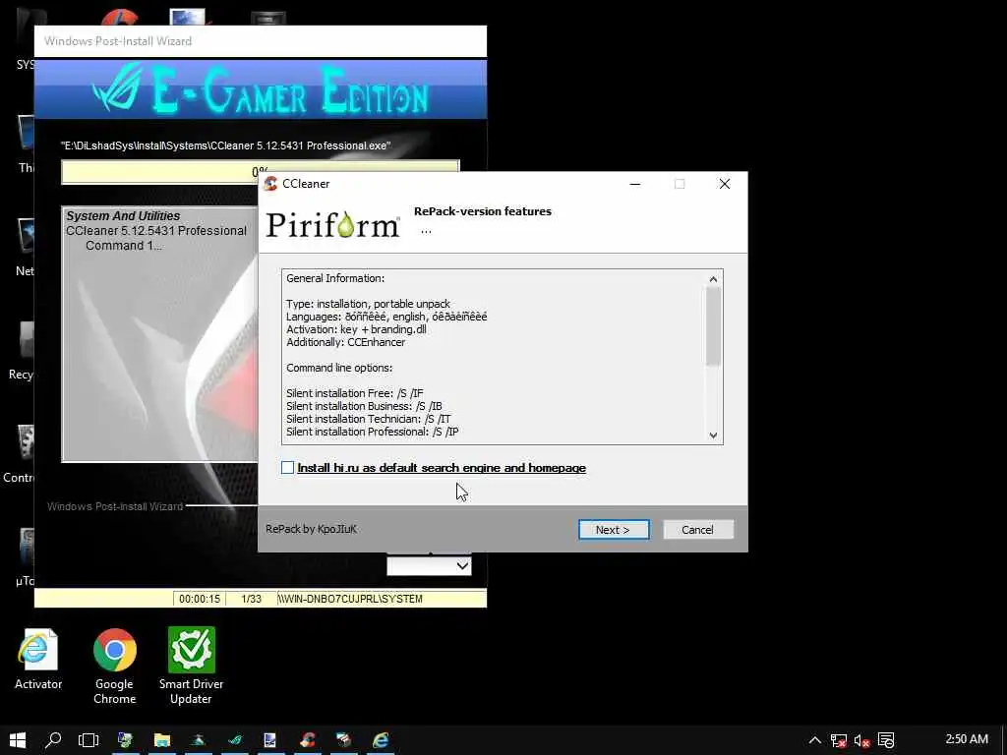Click the 00:00:15 elapsed time field
This screenshot has width=1007, height=755.
pyautogui.click(x=199, y=599)
